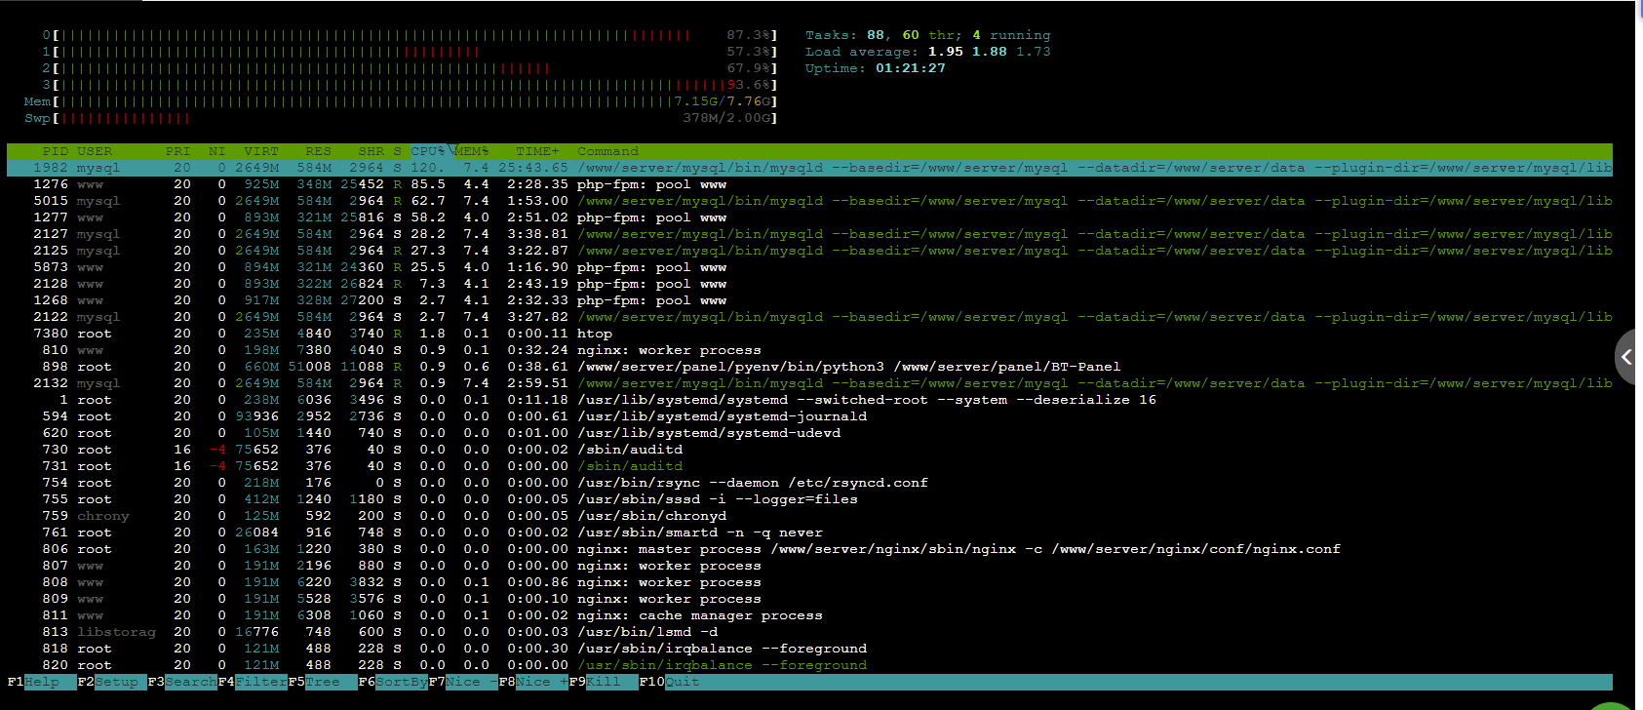Click the Mem usage meter bar
Image resolution: width=1643 pixels, height=710 pixels.
pos(401,101)
